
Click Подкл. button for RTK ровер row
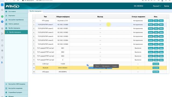150,21
